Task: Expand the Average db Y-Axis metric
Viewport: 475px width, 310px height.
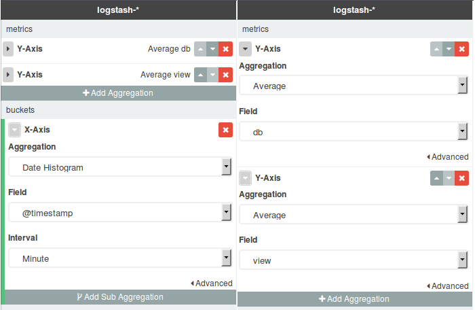Action: click(8, 49)
